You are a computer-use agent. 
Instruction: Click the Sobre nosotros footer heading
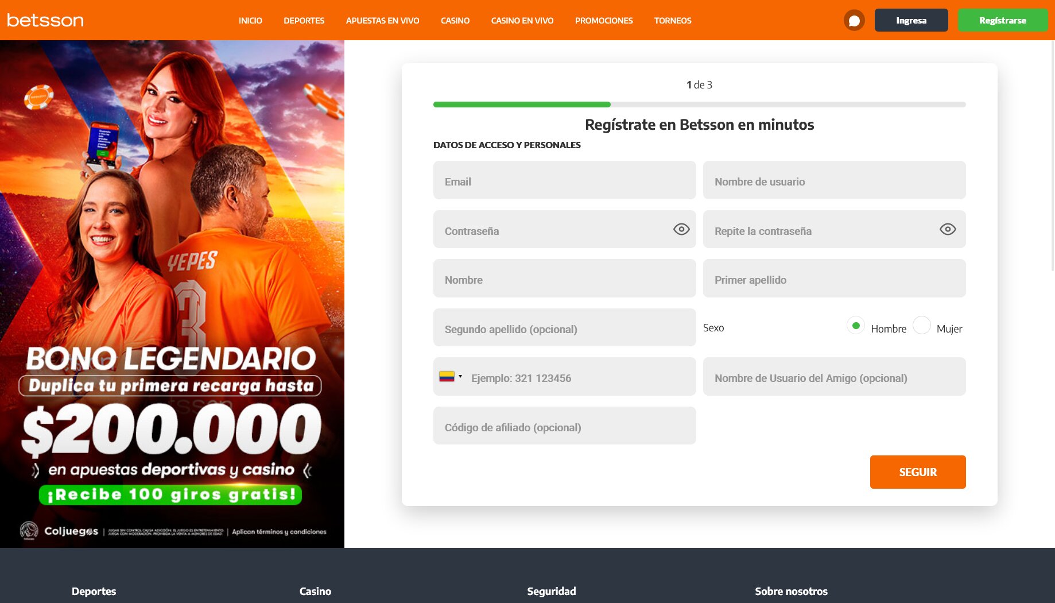click(x=791, y=591)
